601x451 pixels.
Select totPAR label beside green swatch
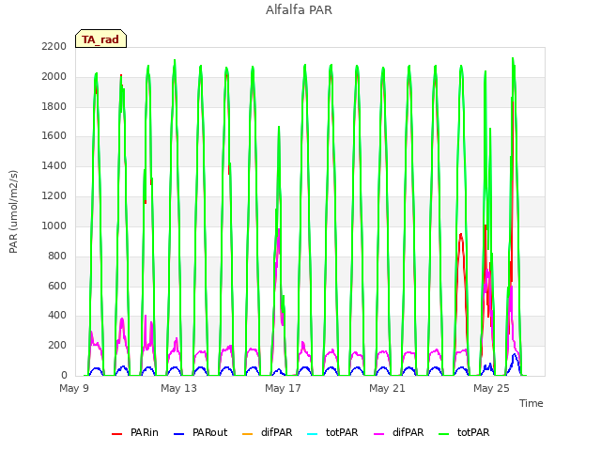point(473,432)
